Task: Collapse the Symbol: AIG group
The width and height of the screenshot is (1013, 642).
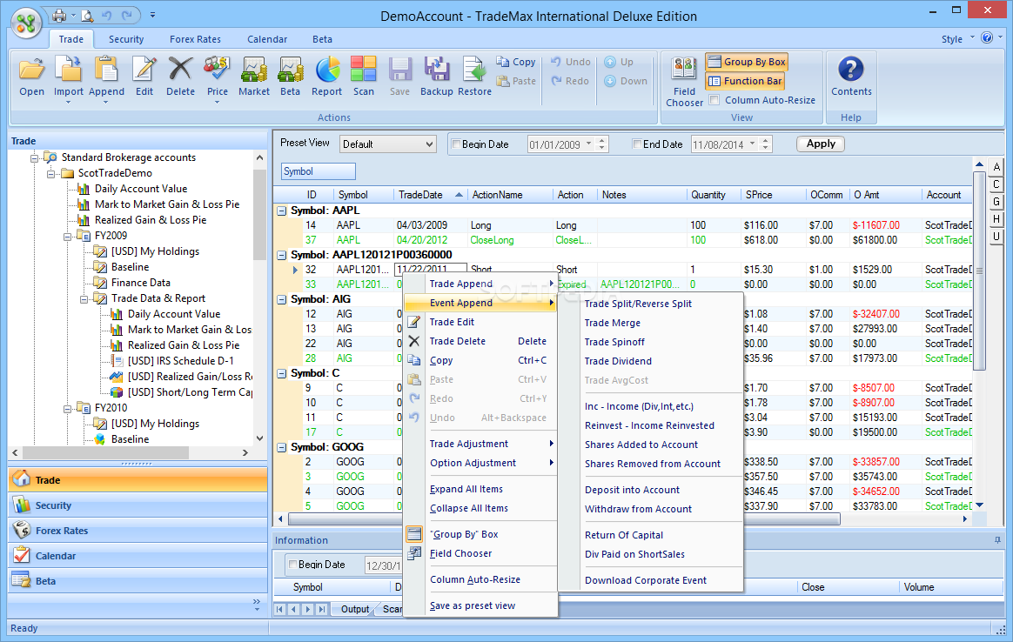Action: point(282,299)
